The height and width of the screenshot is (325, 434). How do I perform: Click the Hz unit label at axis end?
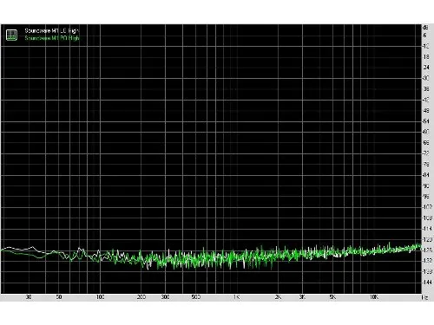(424, 297)
